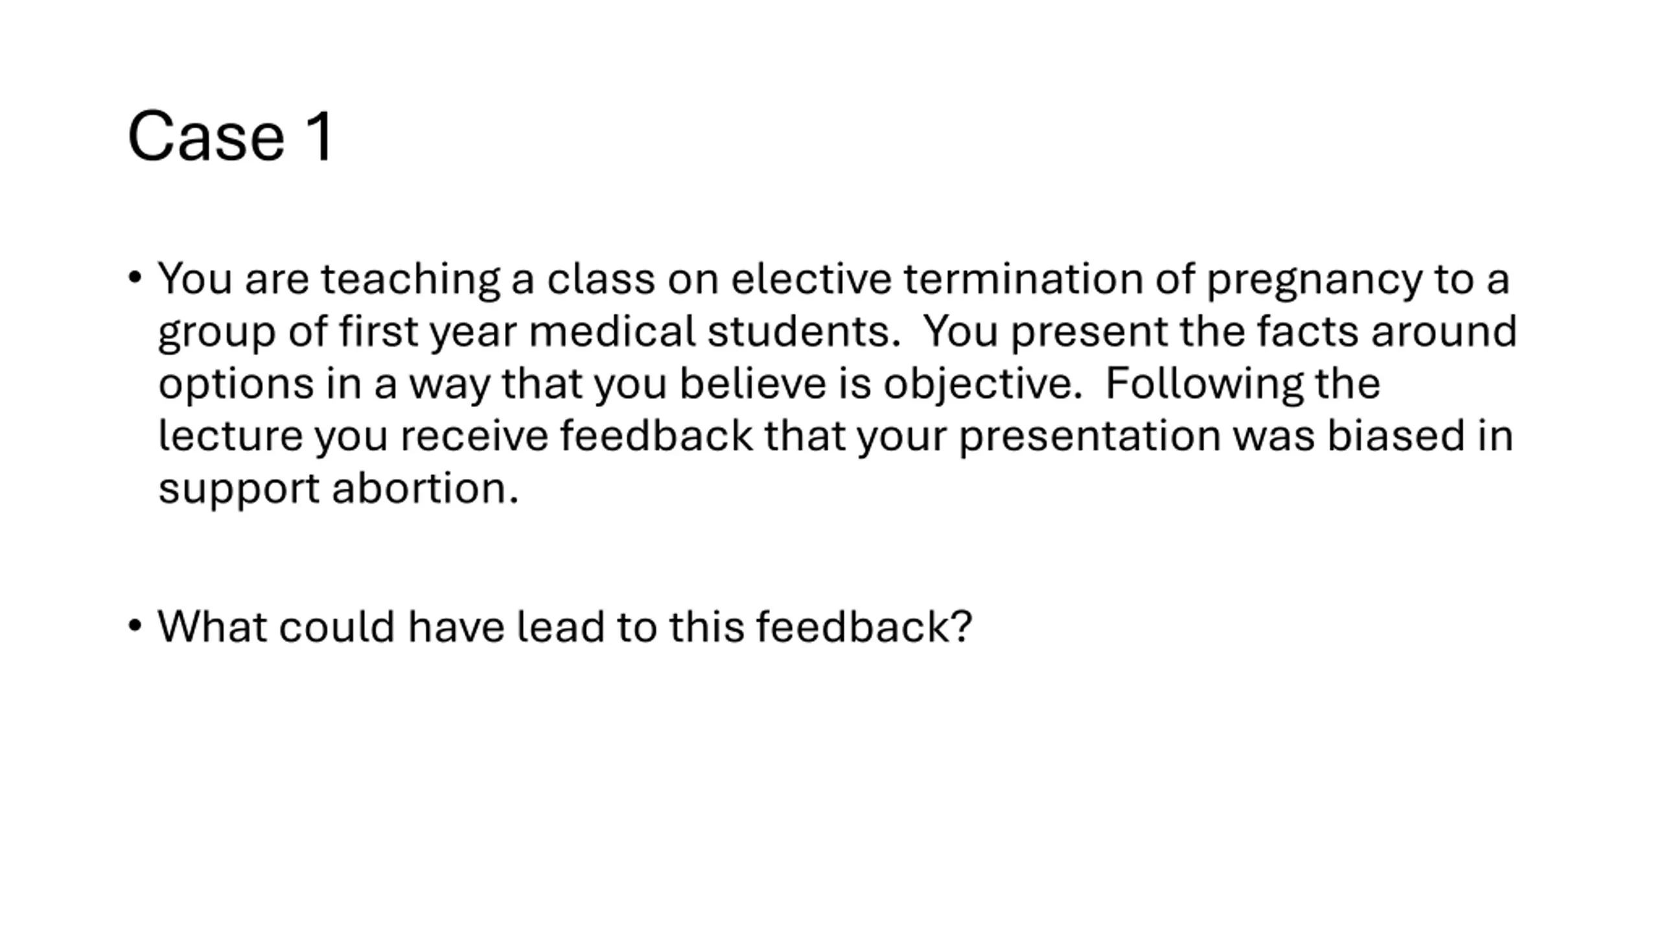The width and height of the screenshot is (1659, 933).
Task: Click the word 'elective' in first paragraph
Action: pyautogui.click(x=811, y=279)
